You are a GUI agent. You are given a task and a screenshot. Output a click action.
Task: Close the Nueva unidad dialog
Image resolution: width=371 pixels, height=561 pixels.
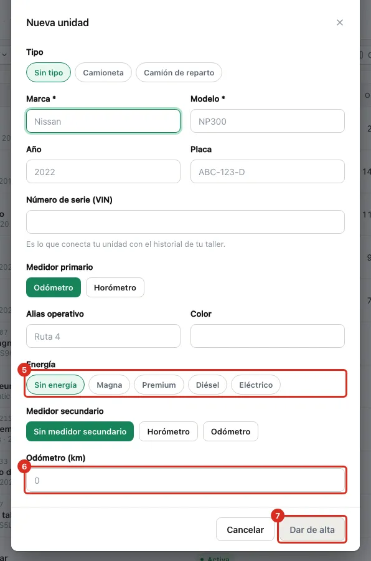339,22
